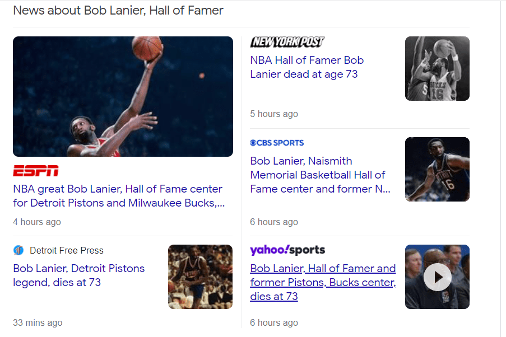Click the '4 hours ago' ESPN timestamp

click(37, 222)
